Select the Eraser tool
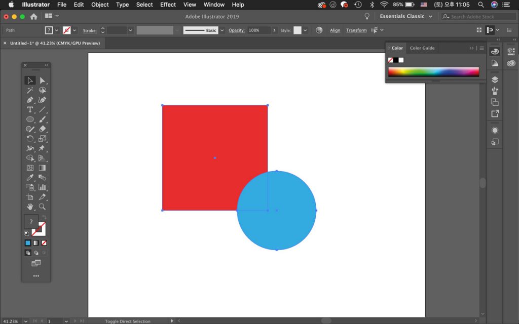 click(43, 129)
